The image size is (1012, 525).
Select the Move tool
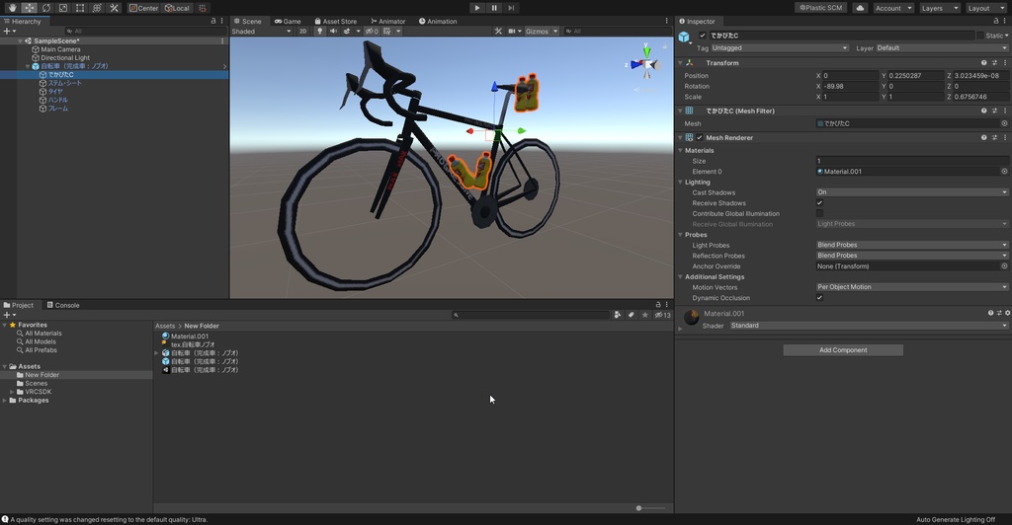(x=29, y=8)
